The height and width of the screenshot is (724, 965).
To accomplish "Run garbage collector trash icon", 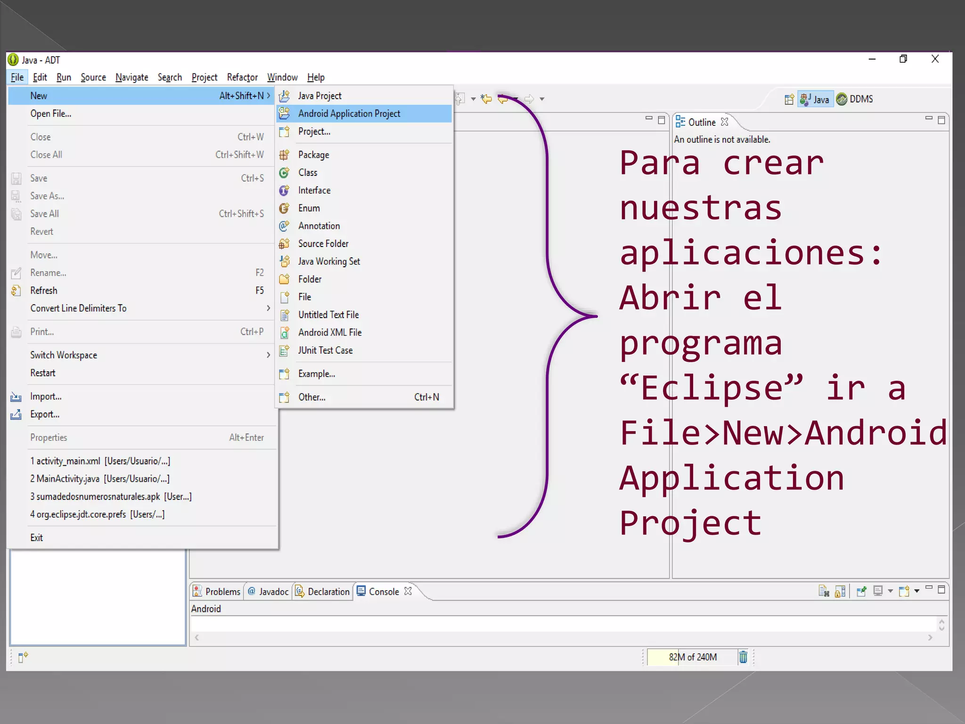I will pos(743,657).
